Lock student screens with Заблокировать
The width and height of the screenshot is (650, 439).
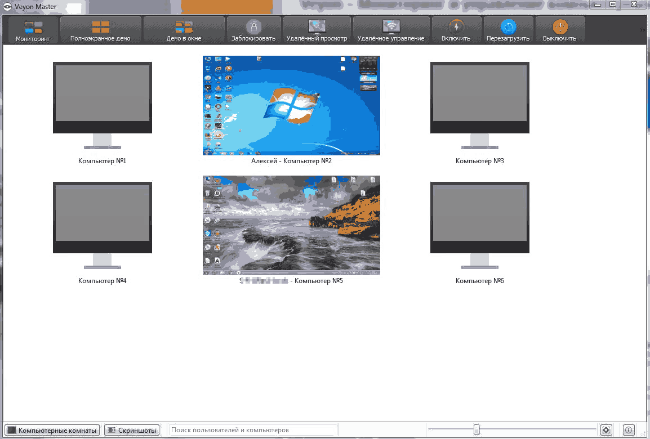pyautogui.click(x=253, y=30)
